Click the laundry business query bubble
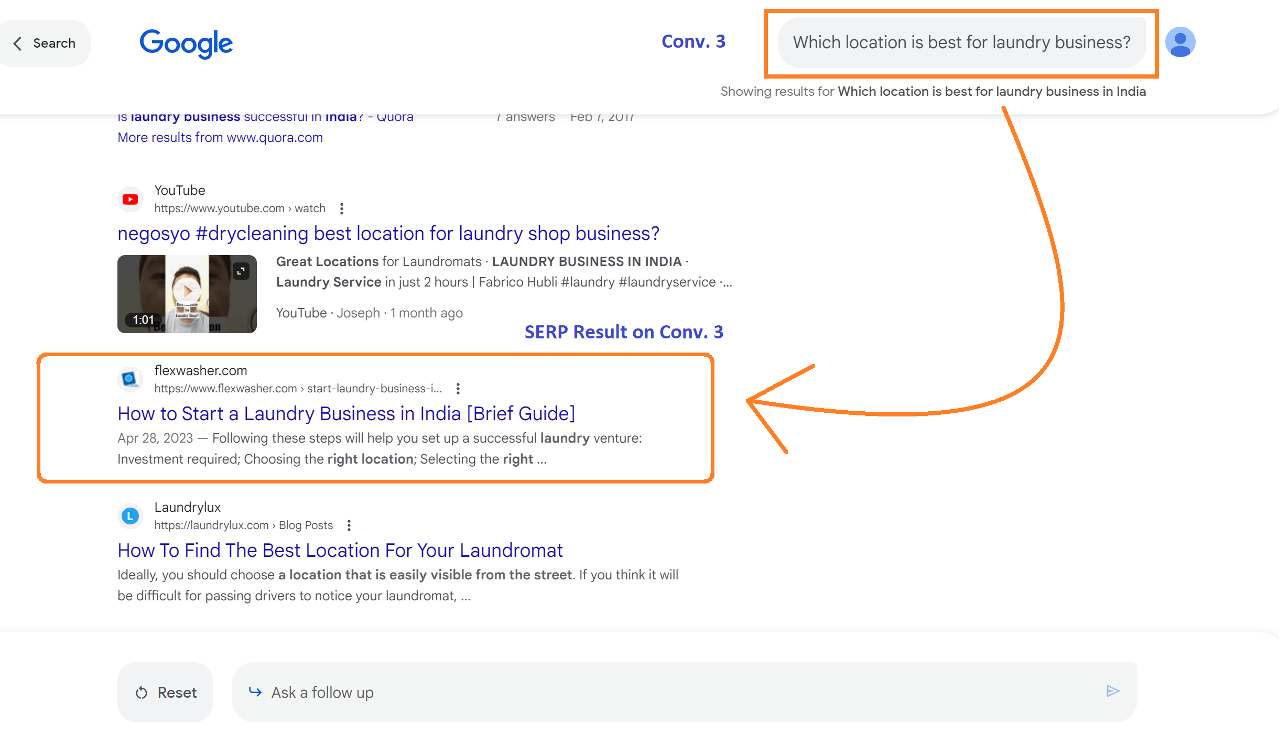1279x736 pixels. pos(961,42)
